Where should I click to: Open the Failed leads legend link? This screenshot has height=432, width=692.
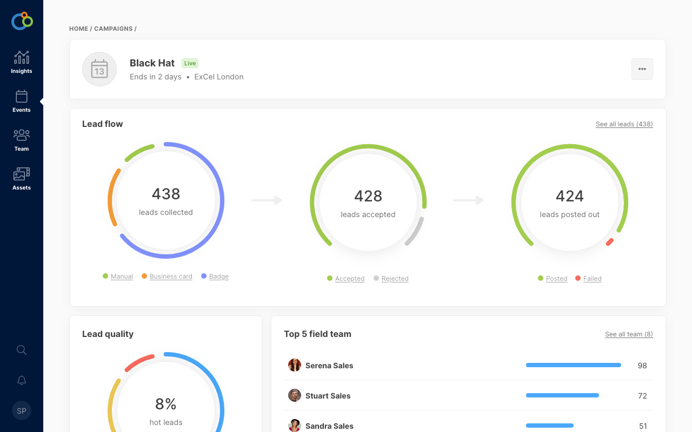pos(593,279)
